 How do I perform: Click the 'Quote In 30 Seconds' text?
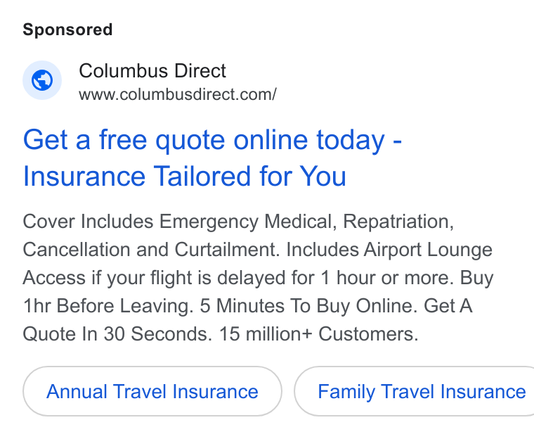coord(114,333)
